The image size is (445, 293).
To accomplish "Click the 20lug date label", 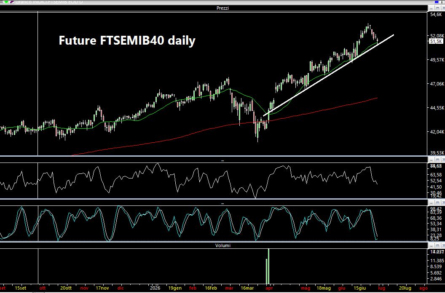I will point(405,288).
